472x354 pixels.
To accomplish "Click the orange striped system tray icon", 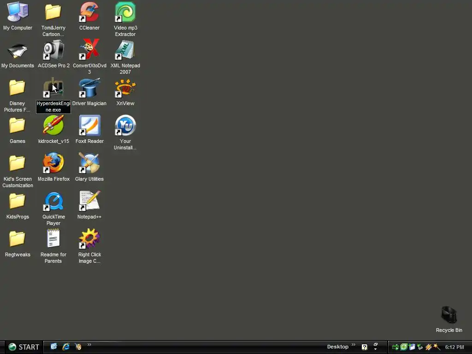I will click(x=428, y=347).
